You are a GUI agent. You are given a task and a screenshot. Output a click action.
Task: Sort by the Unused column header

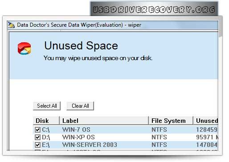(206, 121)
